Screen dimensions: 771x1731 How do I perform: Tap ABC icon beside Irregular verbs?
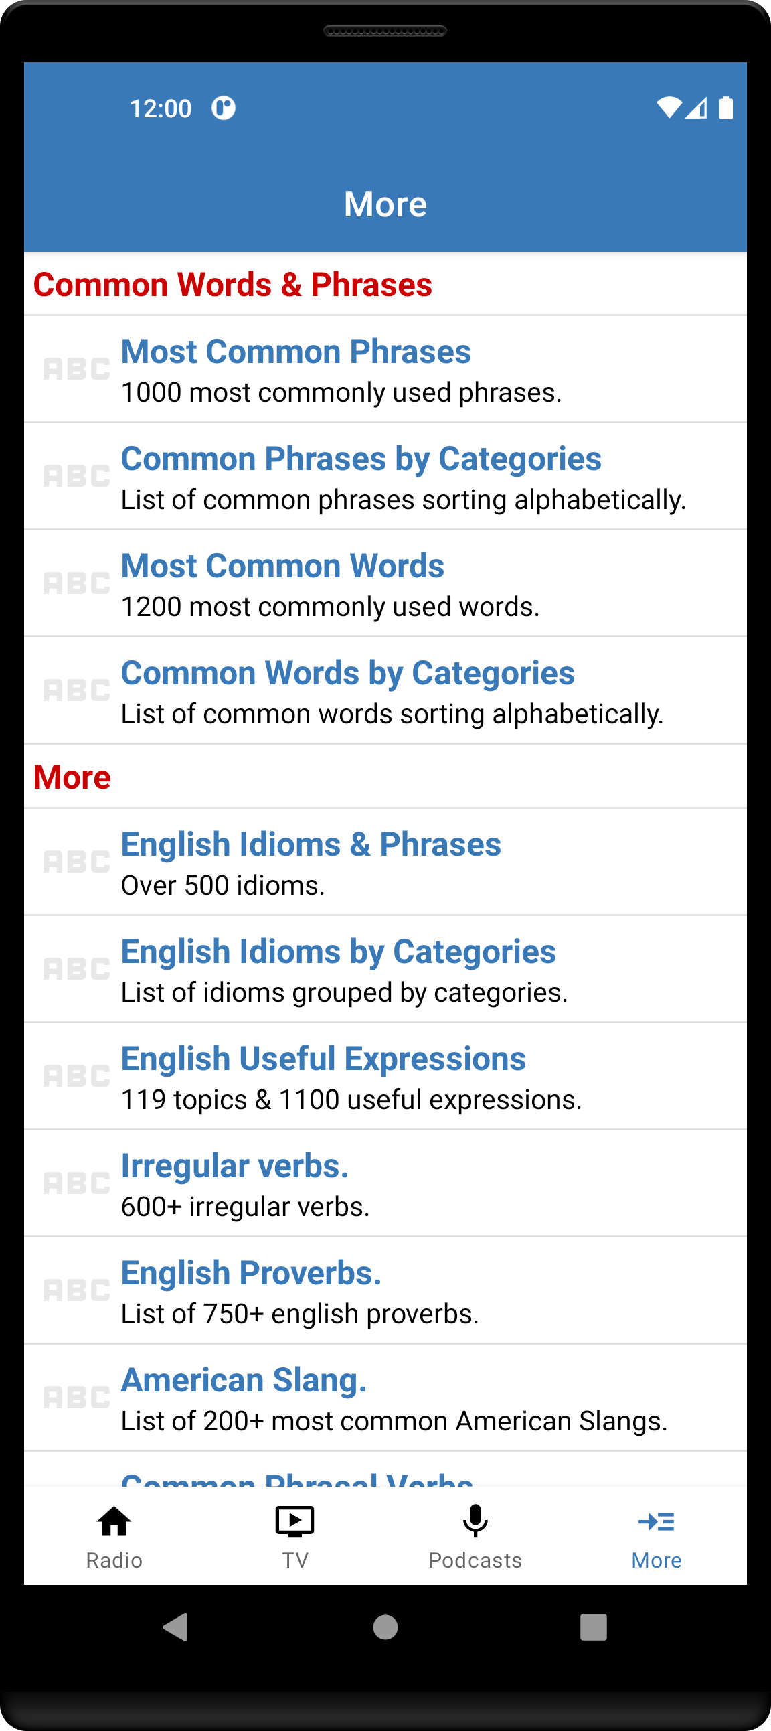pos(76,1183)
